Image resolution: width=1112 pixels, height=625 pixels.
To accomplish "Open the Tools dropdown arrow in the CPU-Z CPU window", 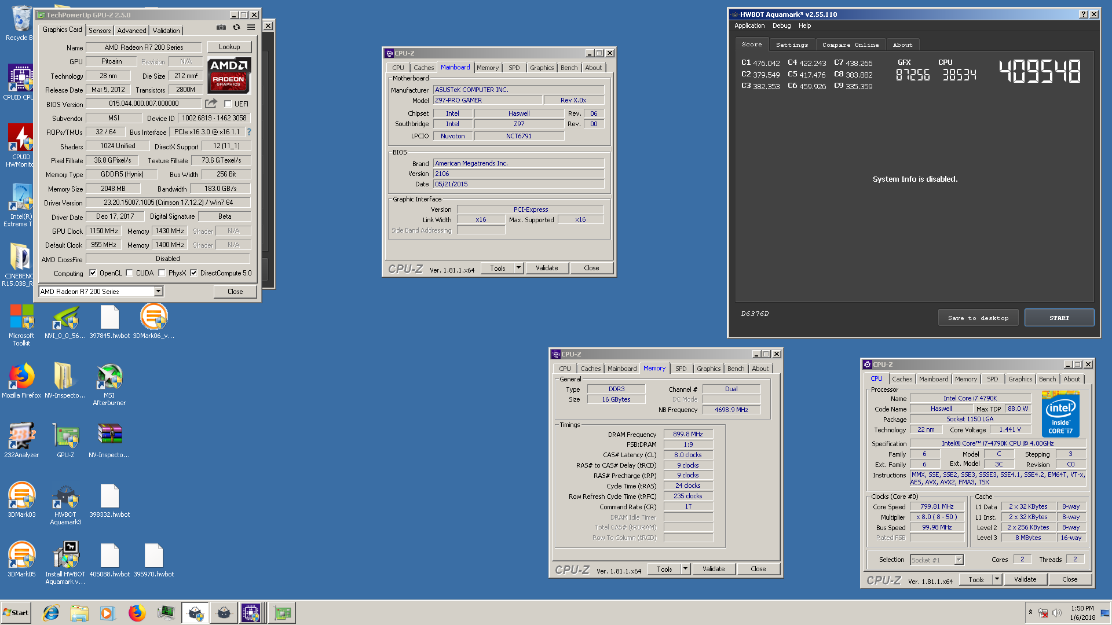I will pos(997,579).
